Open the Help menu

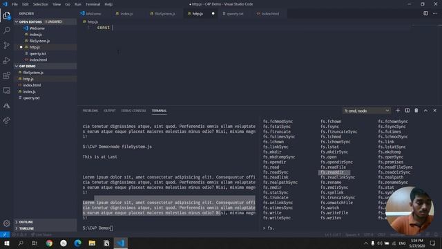tap(108, 4)
